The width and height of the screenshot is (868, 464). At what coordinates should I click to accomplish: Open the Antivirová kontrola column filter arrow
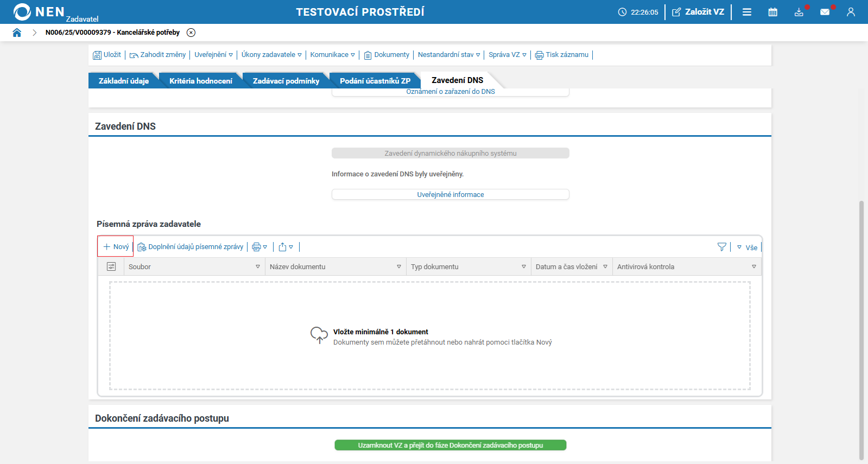(x=754, y=266)
